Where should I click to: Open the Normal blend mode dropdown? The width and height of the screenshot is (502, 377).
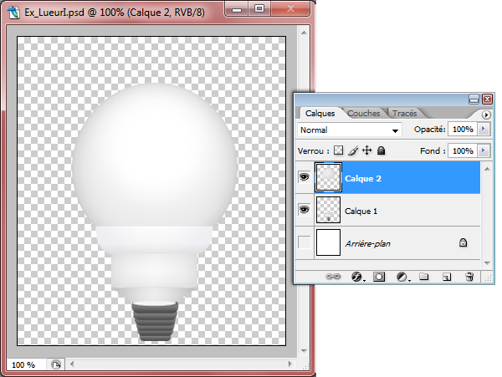[x=350, y=130]
